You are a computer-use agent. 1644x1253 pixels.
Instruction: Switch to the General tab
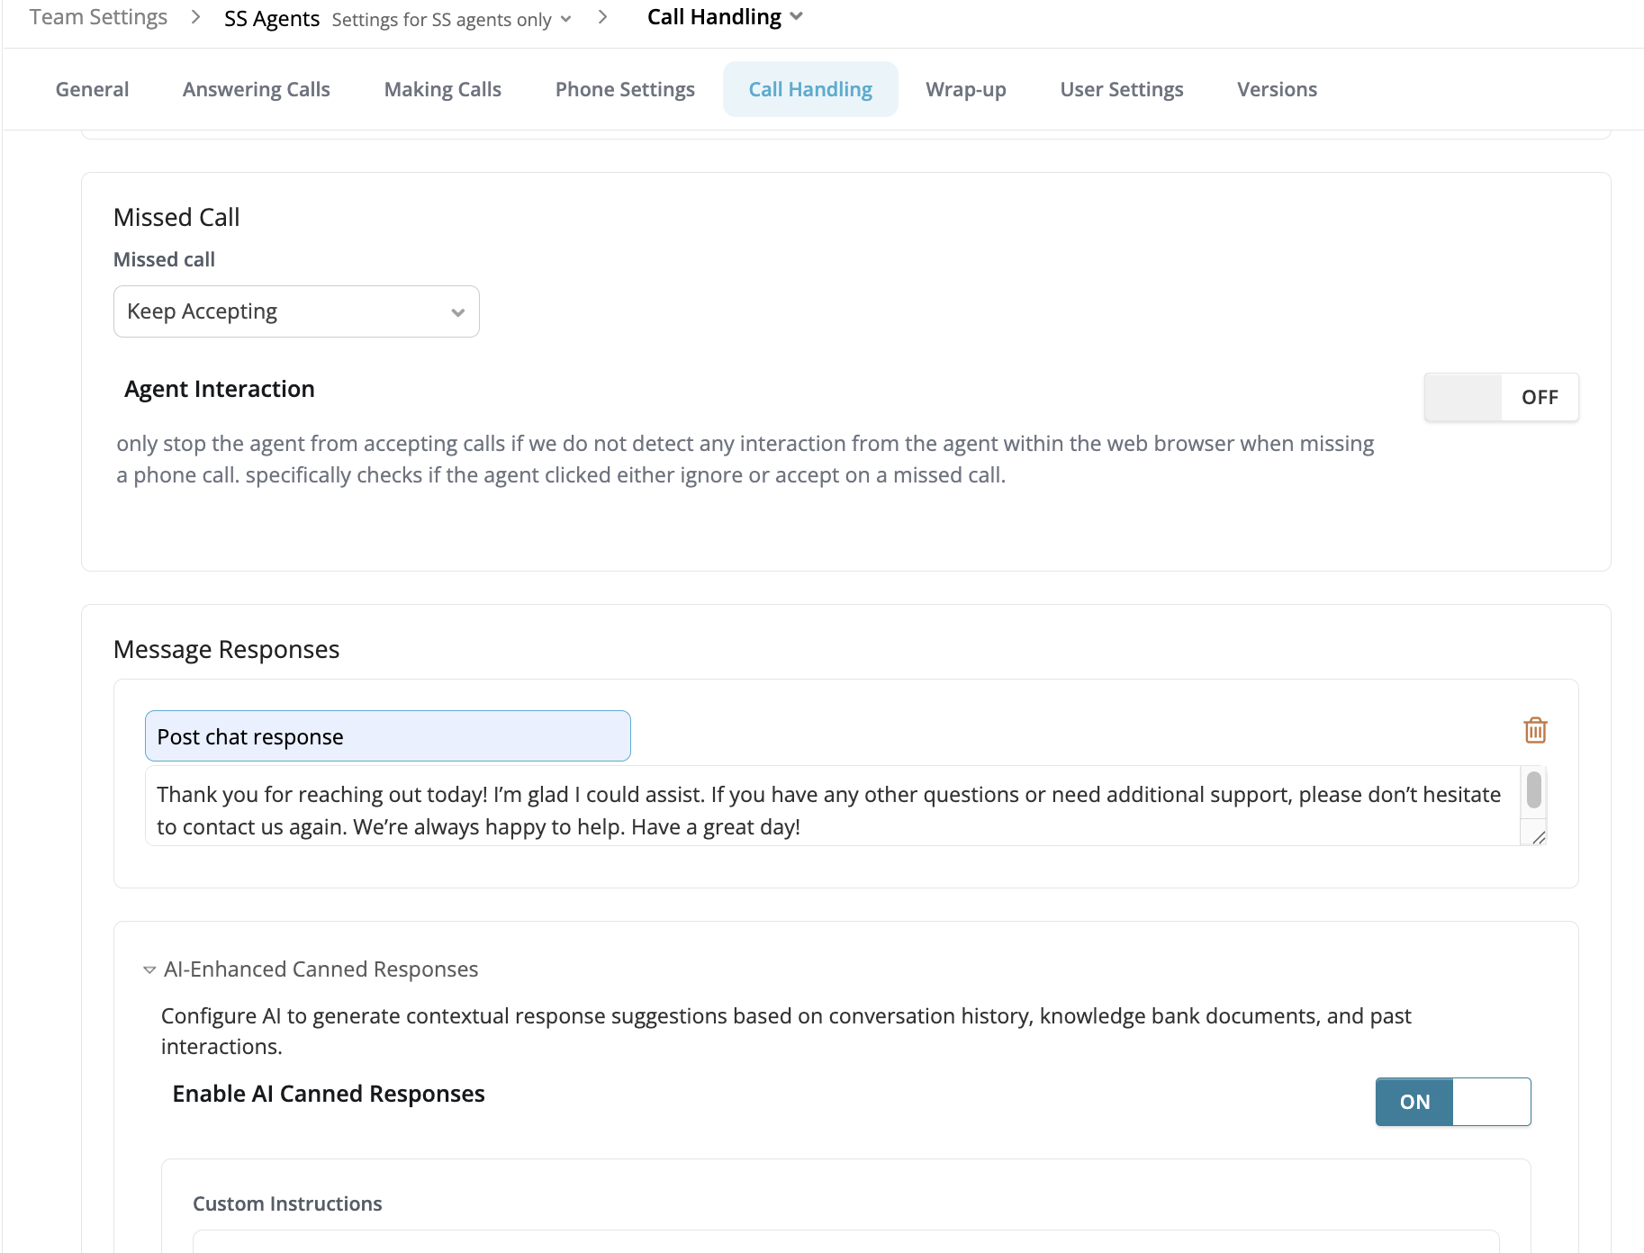(x=92, y=89)
